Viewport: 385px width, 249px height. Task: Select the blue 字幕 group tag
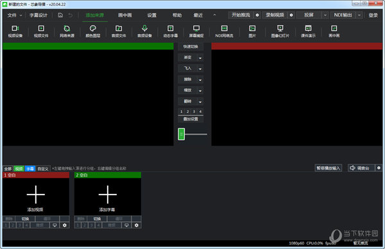point(30,169)
